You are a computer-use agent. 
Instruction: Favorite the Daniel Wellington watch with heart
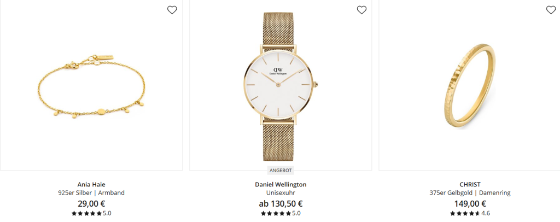[x=362, y=10]
